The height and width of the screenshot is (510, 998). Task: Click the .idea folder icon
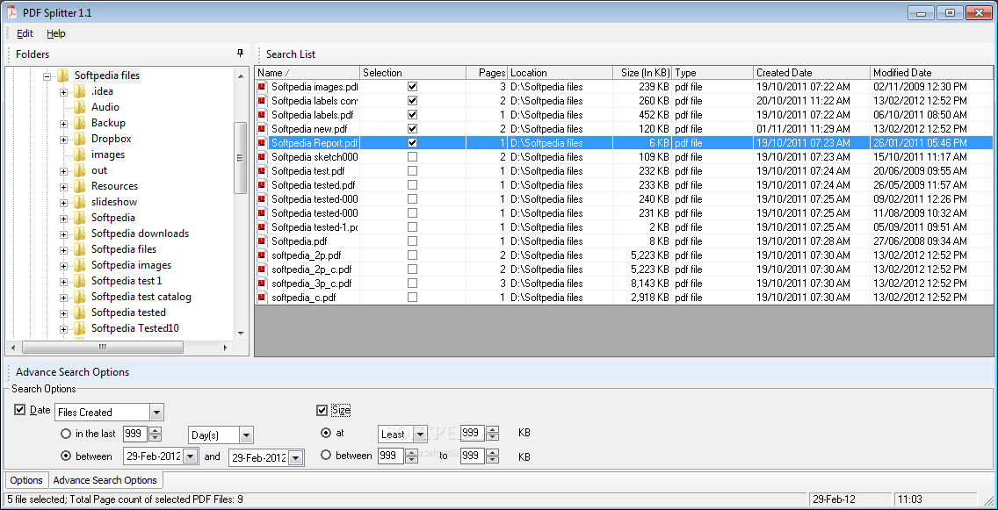click(x=79, y=91)
